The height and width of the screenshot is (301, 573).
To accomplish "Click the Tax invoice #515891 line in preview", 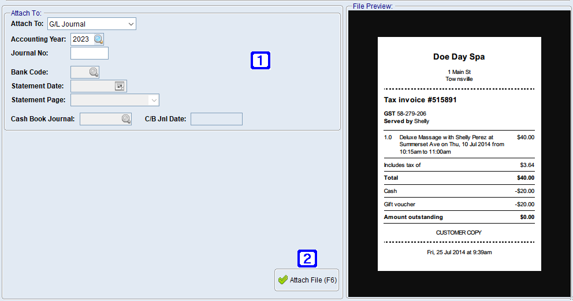I will (420, 100).
